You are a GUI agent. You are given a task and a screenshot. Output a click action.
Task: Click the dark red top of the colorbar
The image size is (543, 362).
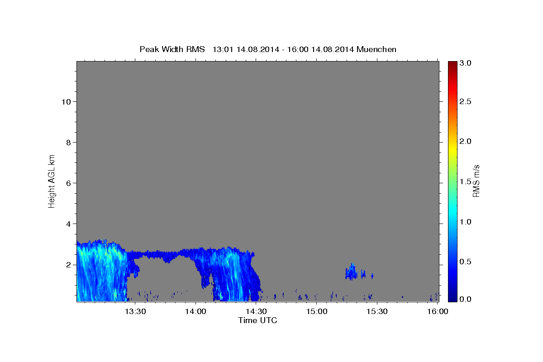[452, 64]
